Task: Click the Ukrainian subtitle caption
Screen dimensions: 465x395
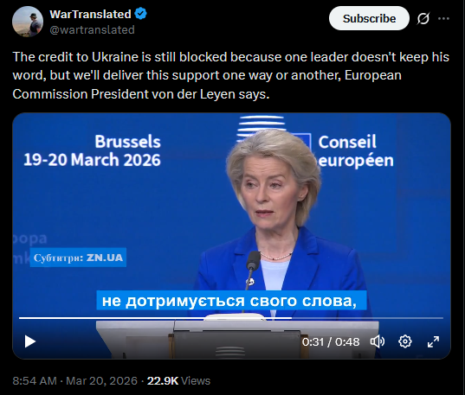Action: tap(231, 301)
